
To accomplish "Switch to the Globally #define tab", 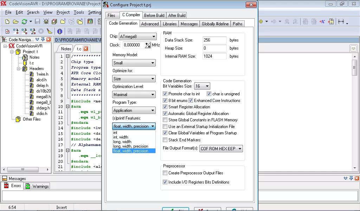I will (x=215, y=24).
